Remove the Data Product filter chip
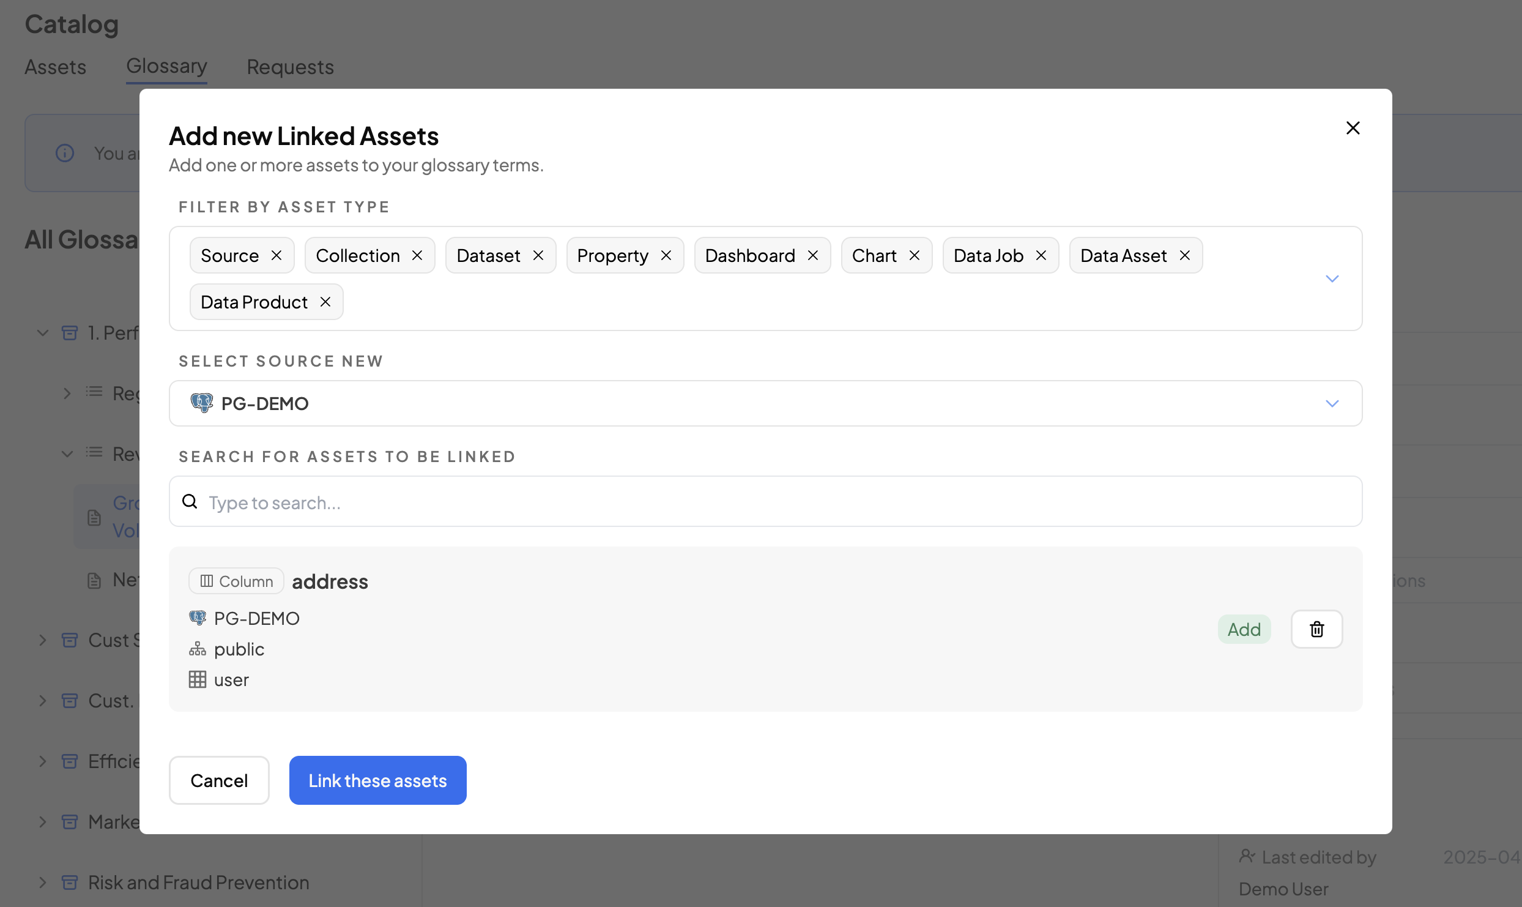This screenshot has height=907, width=1522. pyautogui.click(x=325, y=302)
